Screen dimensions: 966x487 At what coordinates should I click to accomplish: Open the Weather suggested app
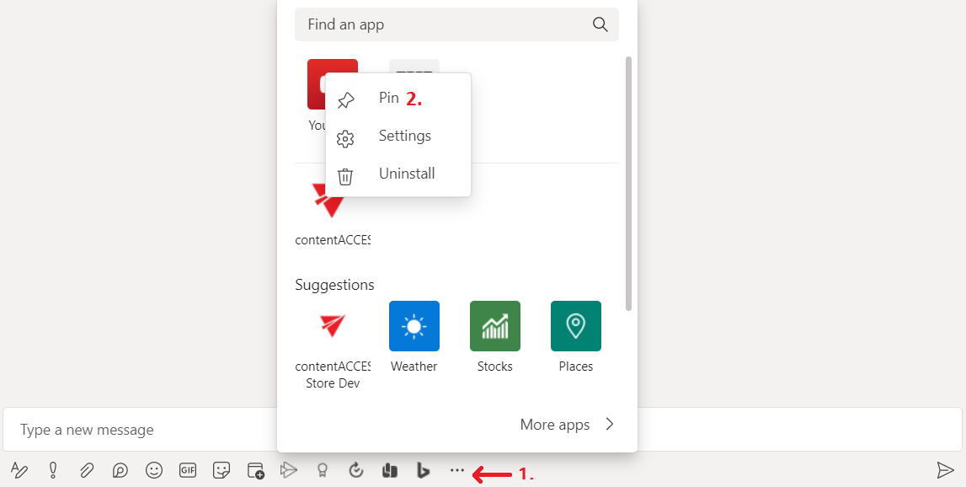[414, 326]
